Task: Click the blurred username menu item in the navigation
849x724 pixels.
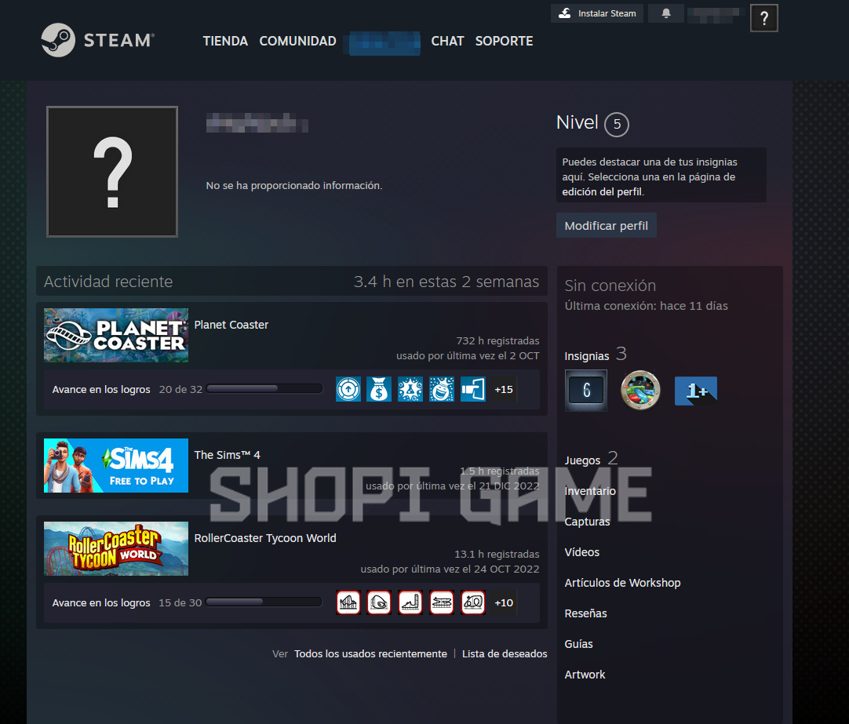Action: (x=384, y=43)
